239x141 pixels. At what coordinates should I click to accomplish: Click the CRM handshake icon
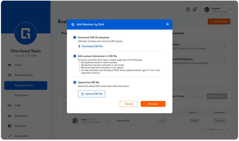click(x=9, y=105)
